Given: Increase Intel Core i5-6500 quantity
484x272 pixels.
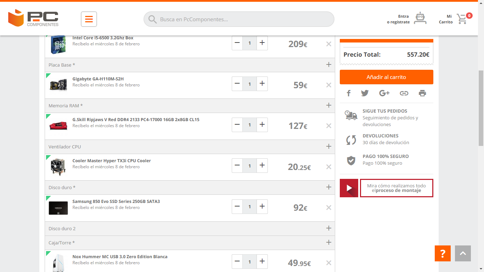Looking at the screenshot, I should coord(262,43).
